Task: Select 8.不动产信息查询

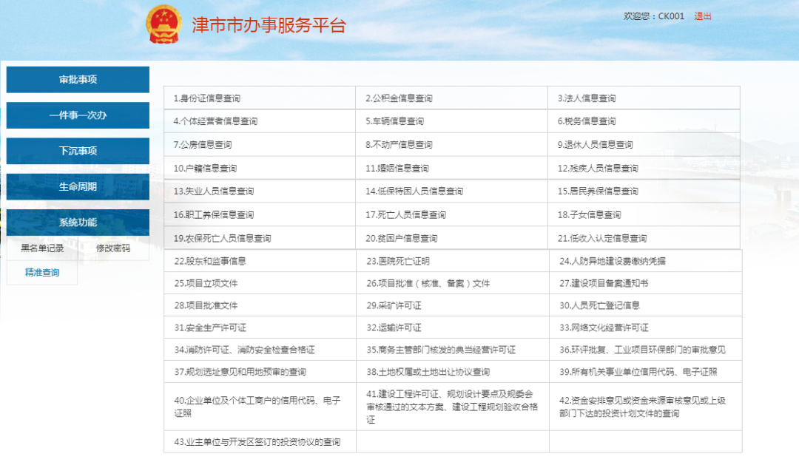Action: pos(399,145)
